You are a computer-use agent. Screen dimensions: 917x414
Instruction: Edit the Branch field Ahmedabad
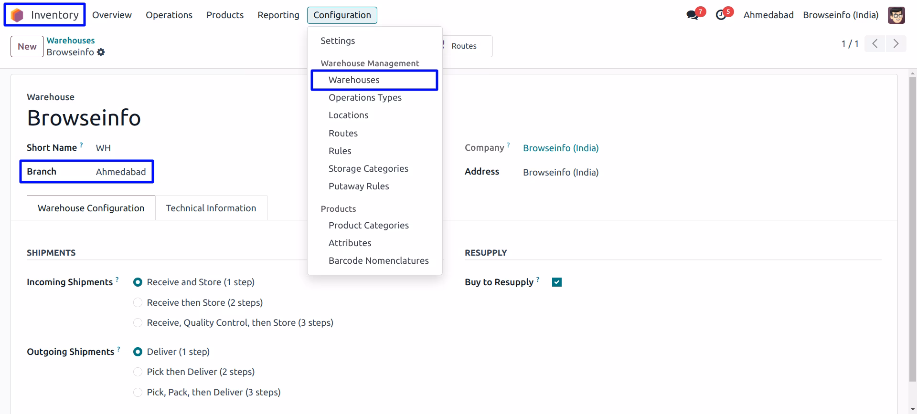pos(121,172)
